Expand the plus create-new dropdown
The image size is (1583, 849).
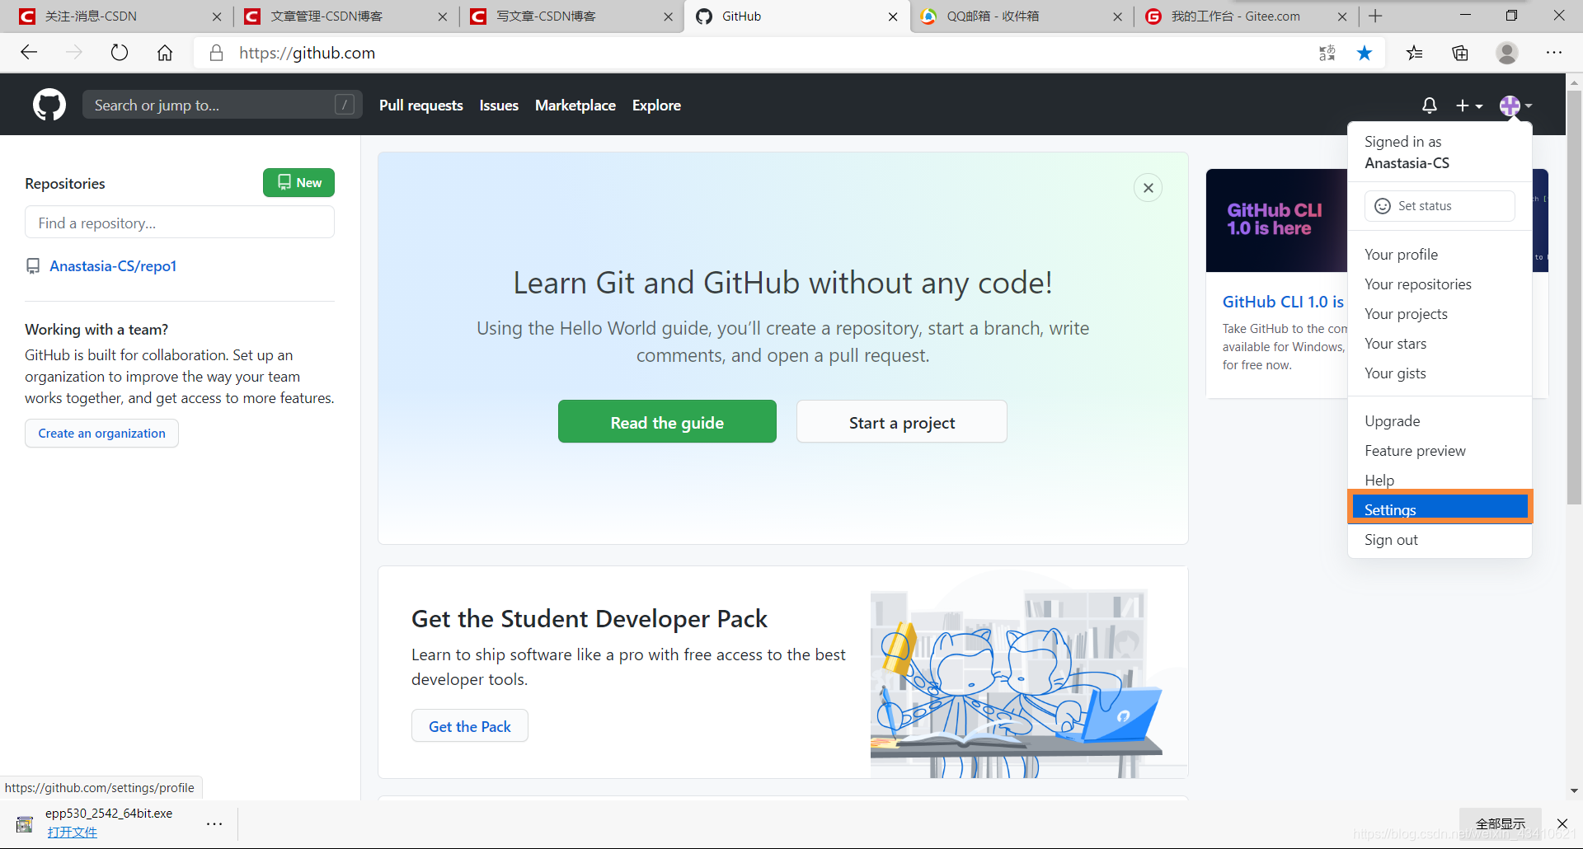tap(1469, 106)
